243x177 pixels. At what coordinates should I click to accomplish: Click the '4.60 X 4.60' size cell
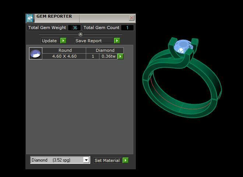pos(64,56)
